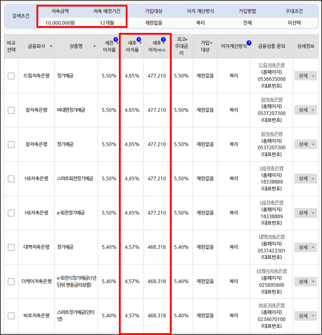Sort by 상품명 using its arrow

[95, 46]
